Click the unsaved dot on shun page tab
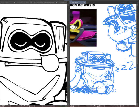This screenshot has height=107, width=139. click(x=84, y=2)
